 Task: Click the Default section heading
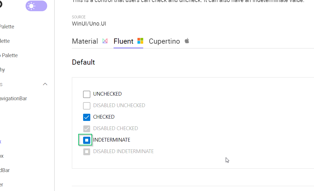(83, 62)
